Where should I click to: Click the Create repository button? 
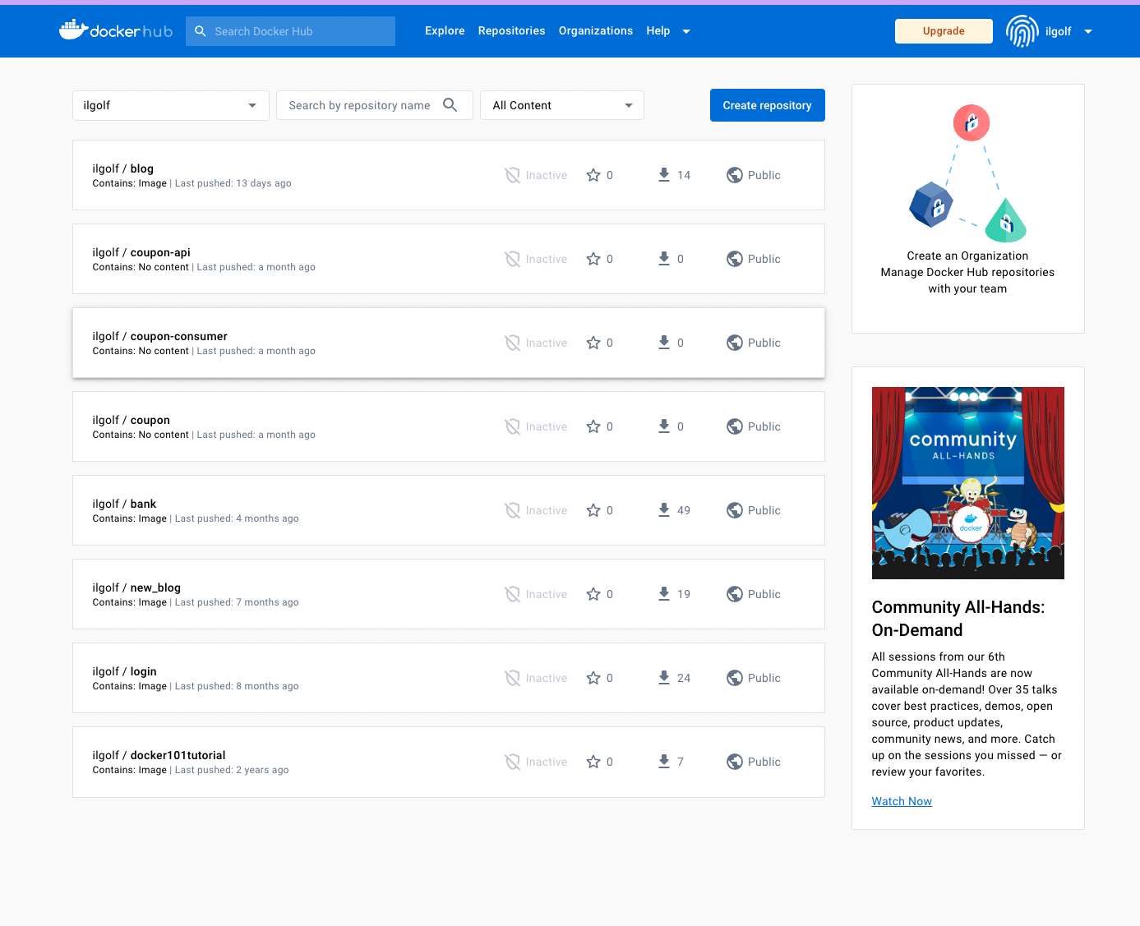[768, 105]
